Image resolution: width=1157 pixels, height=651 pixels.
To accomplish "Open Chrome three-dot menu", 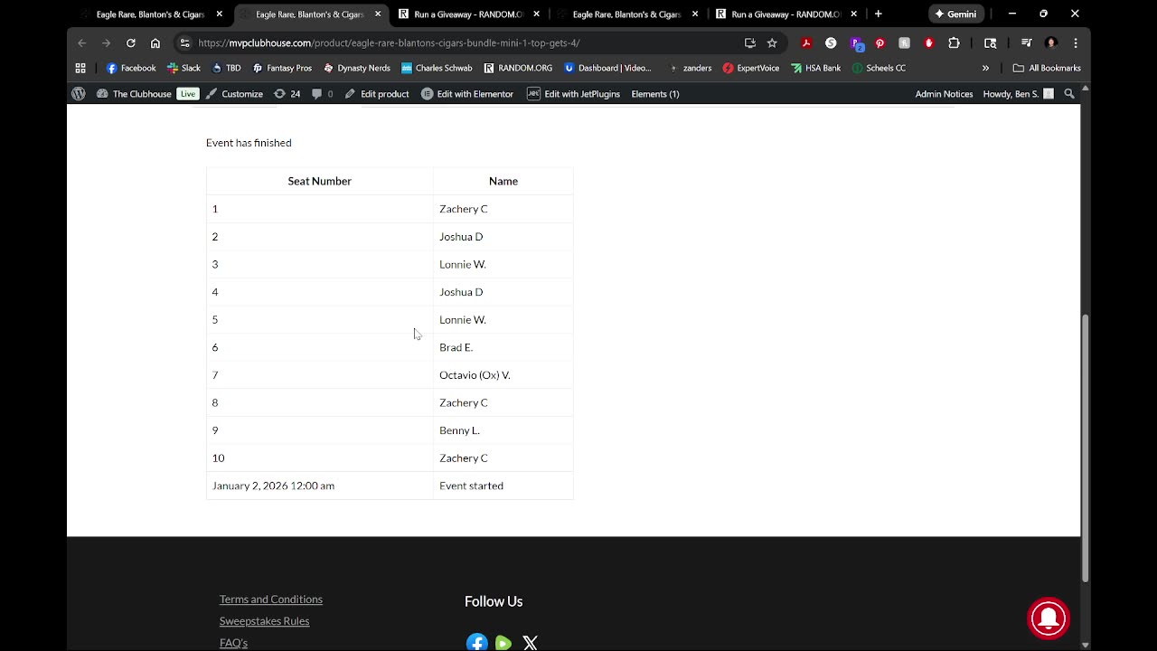I will pos(1076,42).
